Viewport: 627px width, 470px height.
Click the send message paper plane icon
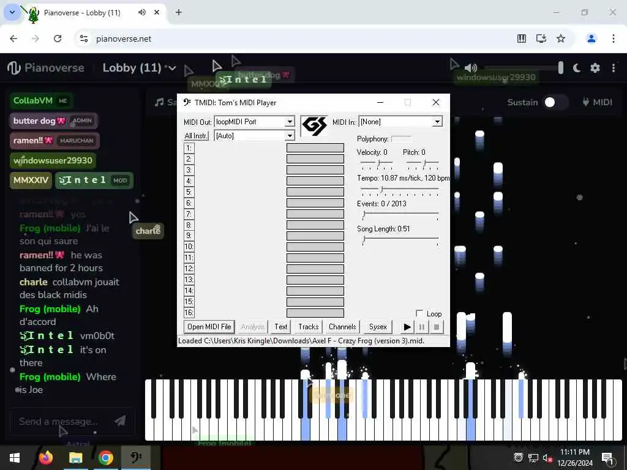coord(120,420)
